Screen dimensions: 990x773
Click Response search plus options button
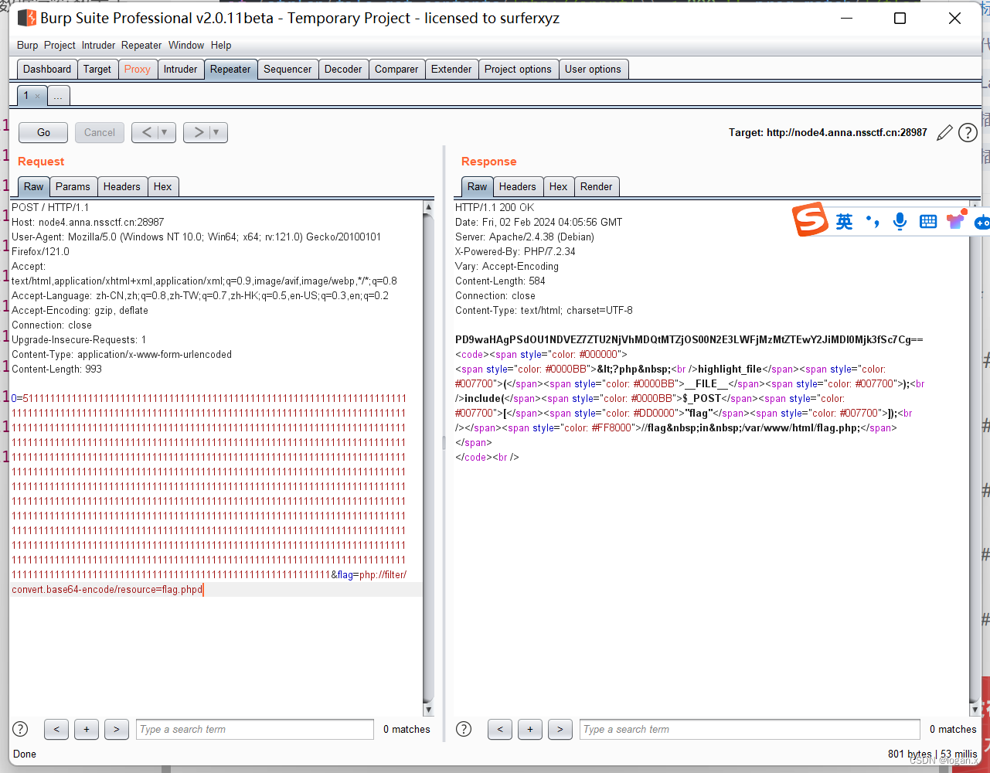[530, 729]
